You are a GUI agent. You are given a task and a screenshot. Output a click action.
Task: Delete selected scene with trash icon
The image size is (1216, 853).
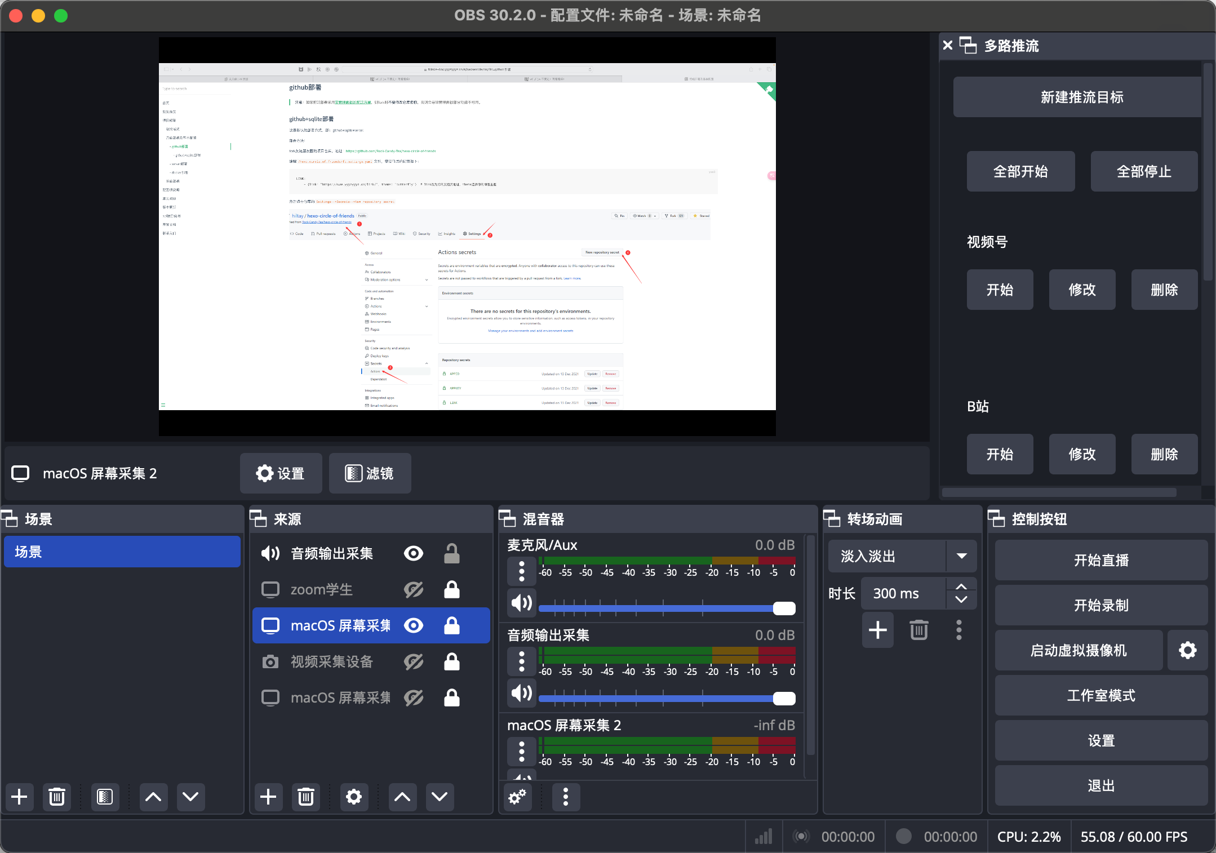pyautogui.click(x=57, y=797)
